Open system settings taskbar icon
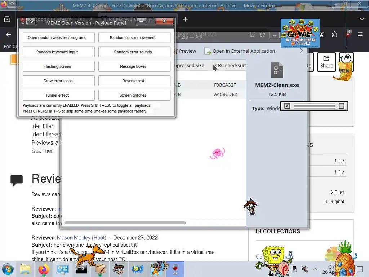369x277 pixels. click(x=62, y=269)
